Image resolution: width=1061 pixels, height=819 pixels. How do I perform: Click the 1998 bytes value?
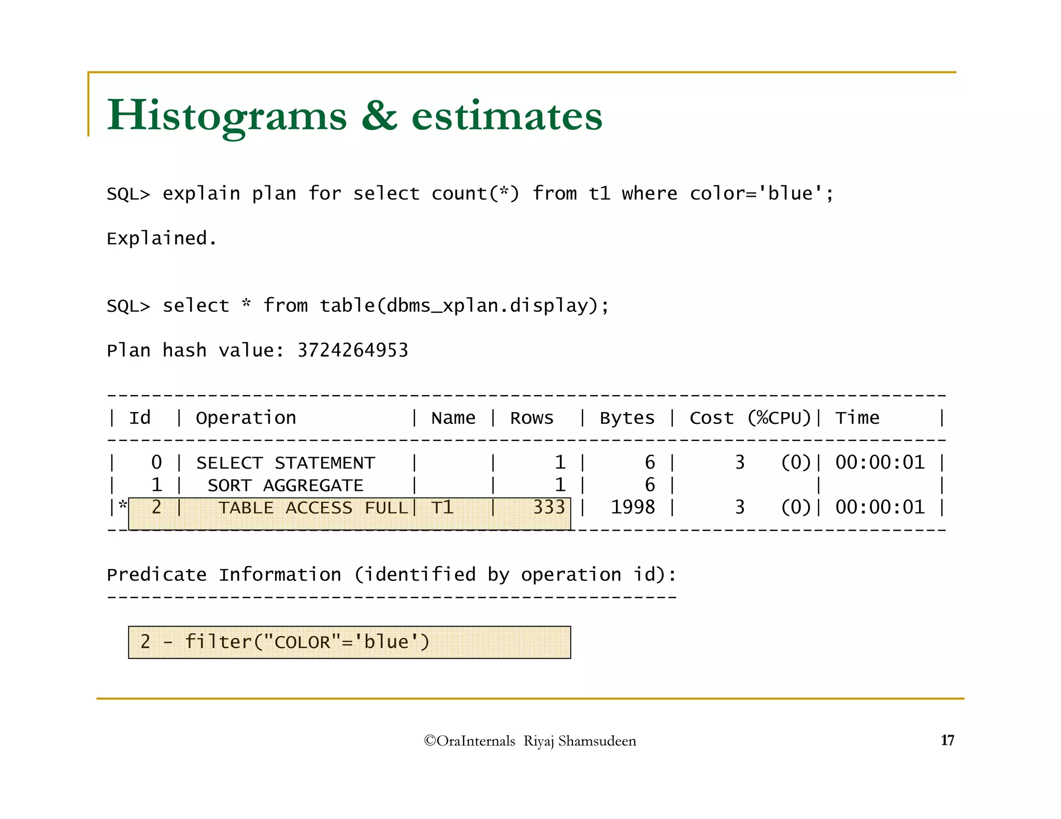click(x=633, y=507)
